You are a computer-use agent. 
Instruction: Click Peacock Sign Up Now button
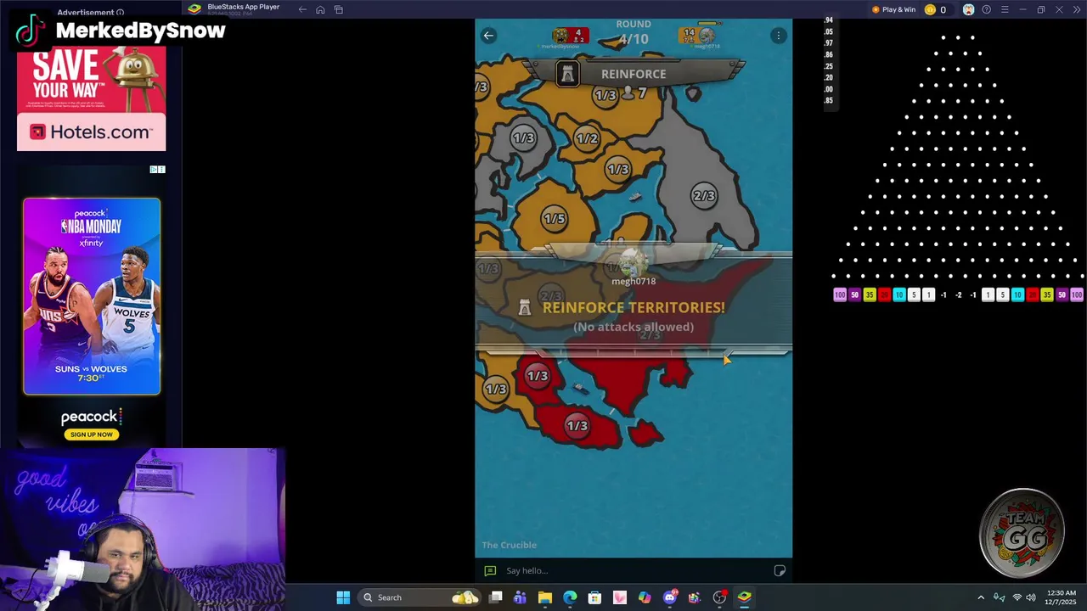click(92, 434)
